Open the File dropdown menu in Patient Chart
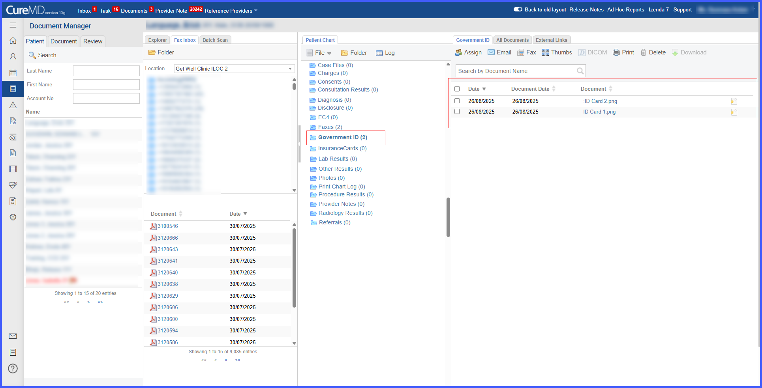Image resolution: width=762 pixels, height=388 pixels. pyautogui.click(x=319, y=53)
